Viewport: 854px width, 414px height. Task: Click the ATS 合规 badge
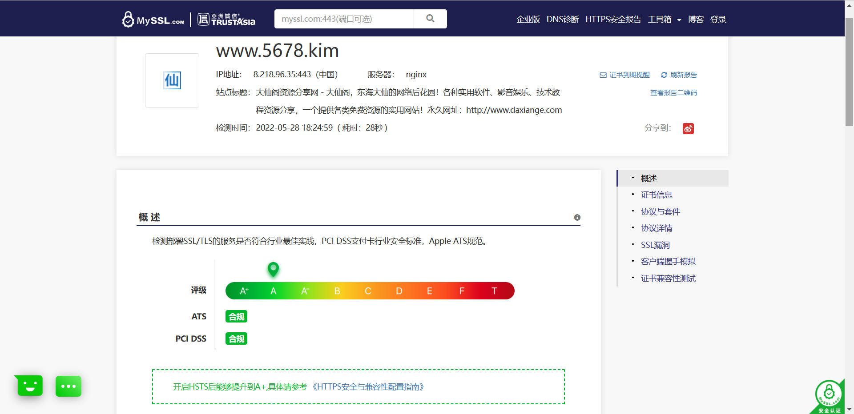(236, 317)
